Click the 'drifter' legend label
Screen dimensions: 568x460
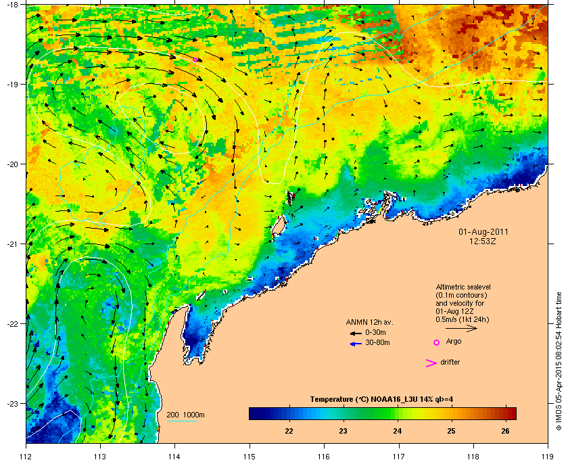450,362
